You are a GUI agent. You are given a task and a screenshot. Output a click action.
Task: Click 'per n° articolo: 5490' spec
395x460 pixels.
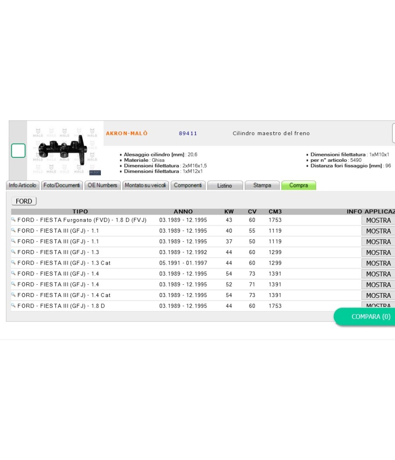pyautogui.click(x=336, y=160)
